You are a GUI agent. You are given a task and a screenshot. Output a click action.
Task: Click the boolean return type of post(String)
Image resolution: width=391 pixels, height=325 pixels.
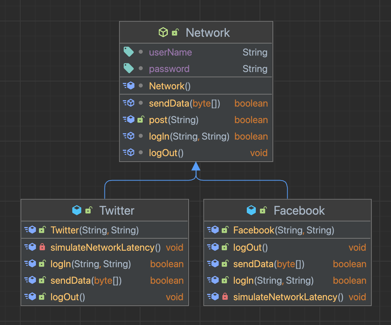(x=251, y=120)
